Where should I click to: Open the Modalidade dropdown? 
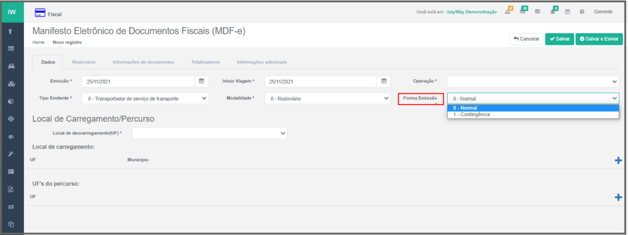[x=327, y=98]
